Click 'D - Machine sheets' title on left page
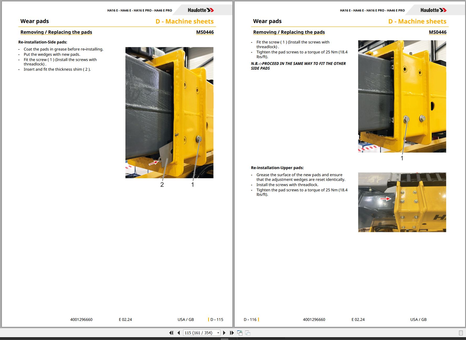Viewport: 466px width, 340px height. 184,21
